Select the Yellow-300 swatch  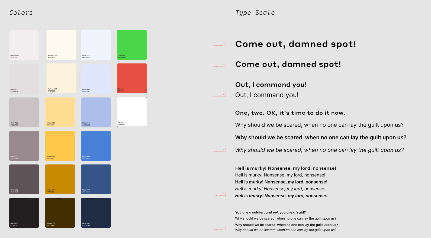(x=60, y=179)
